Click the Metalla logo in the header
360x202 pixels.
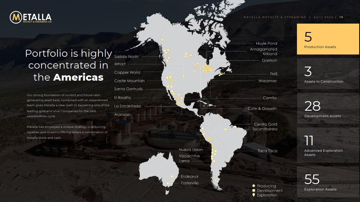[31, 17]
